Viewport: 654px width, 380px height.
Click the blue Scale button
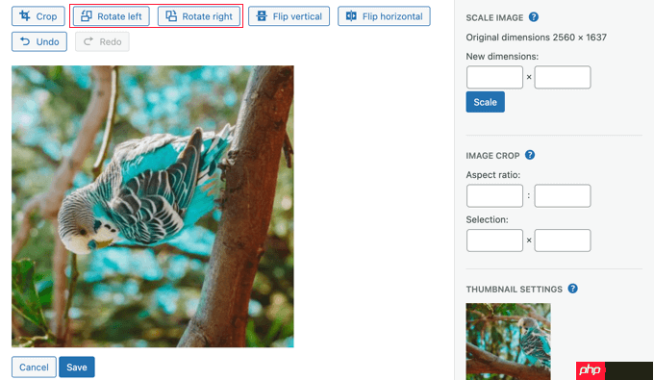coord(485,102)
